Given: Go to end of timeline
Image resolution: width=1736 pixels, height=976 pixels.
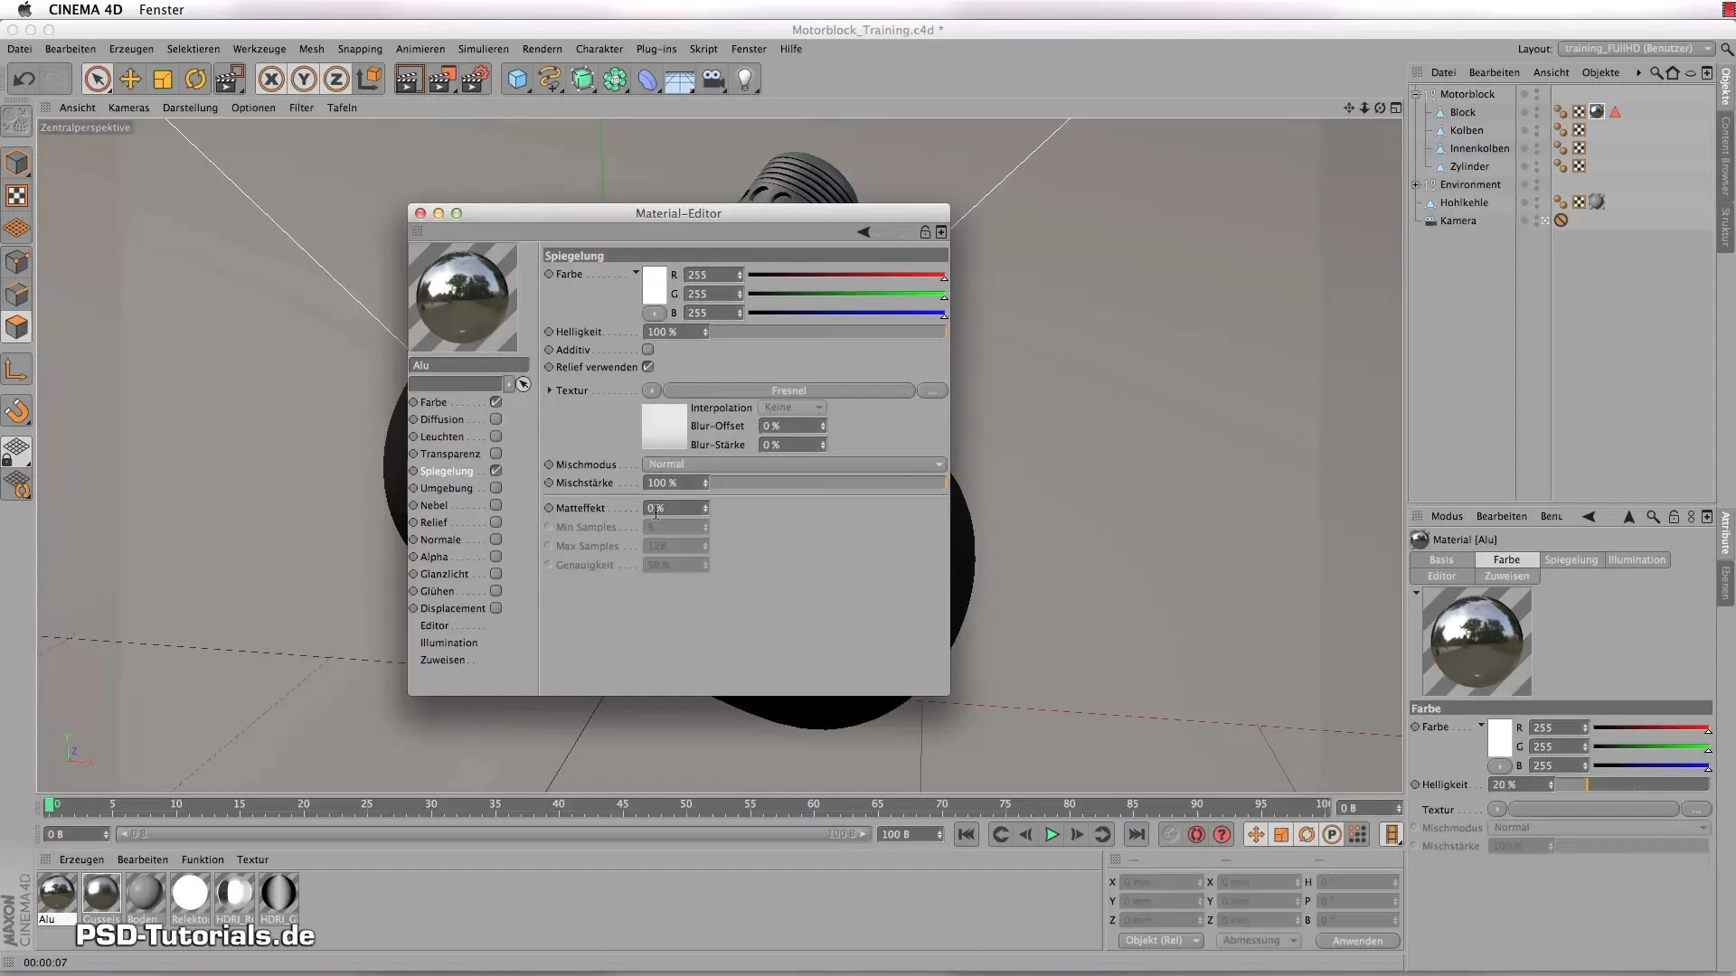Looking at the screenshot, I should [x=1137, y=834].
